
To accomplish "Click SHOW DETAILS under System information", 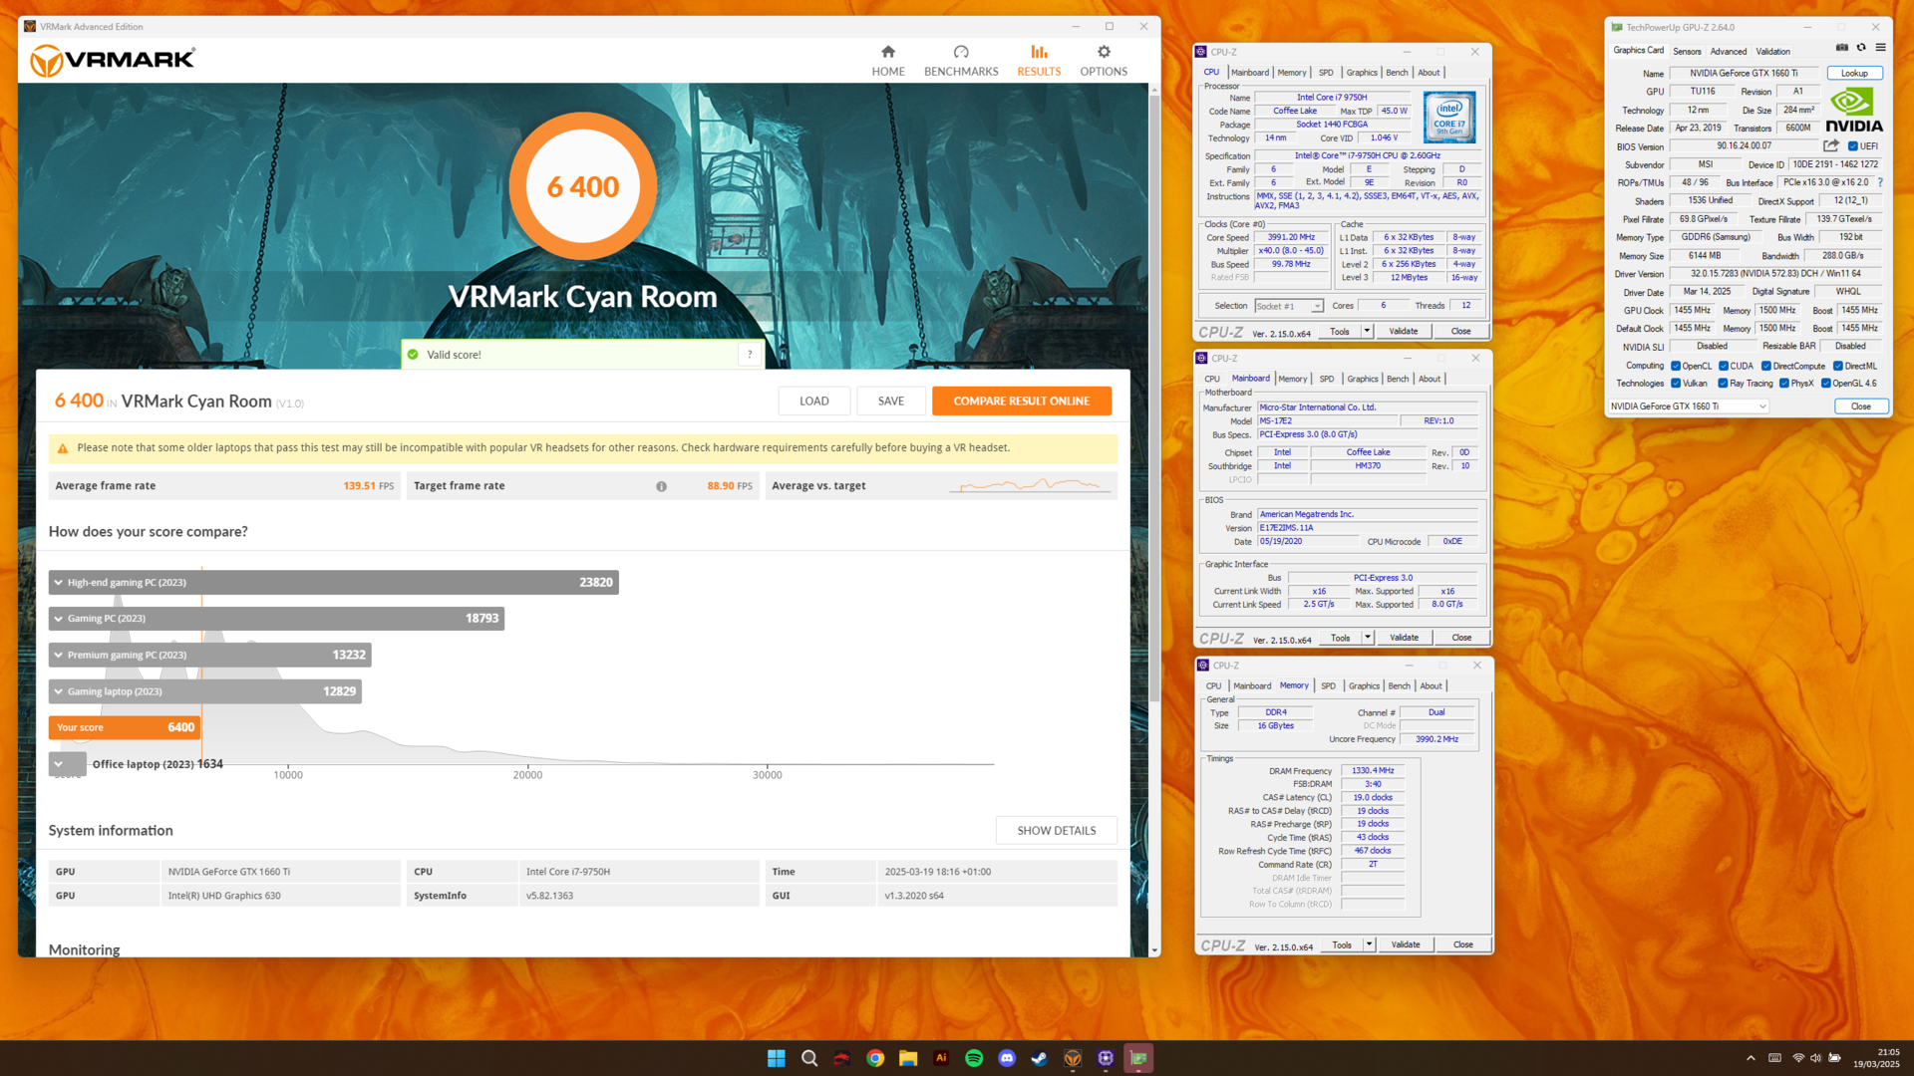I will (x=1056, y=830).
